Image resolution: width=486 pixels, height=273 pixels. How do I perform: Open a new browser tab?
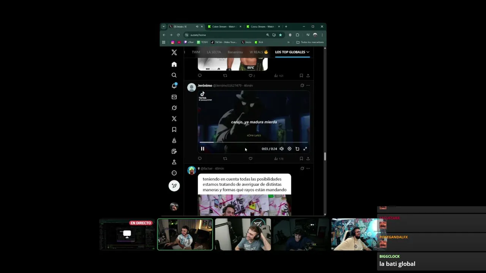[x=286, y=27]
